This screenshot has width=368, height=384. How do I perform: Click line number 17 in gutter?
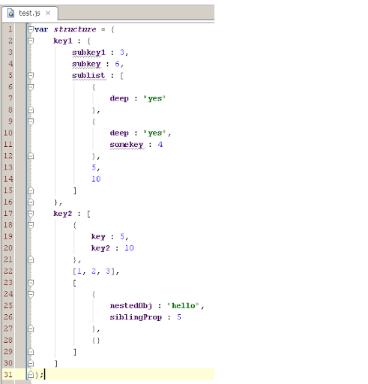7,214
